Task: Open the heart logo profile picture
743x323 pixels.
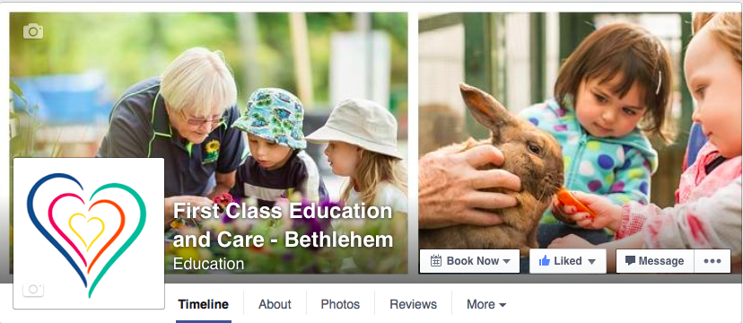Action: click(89, 233)
